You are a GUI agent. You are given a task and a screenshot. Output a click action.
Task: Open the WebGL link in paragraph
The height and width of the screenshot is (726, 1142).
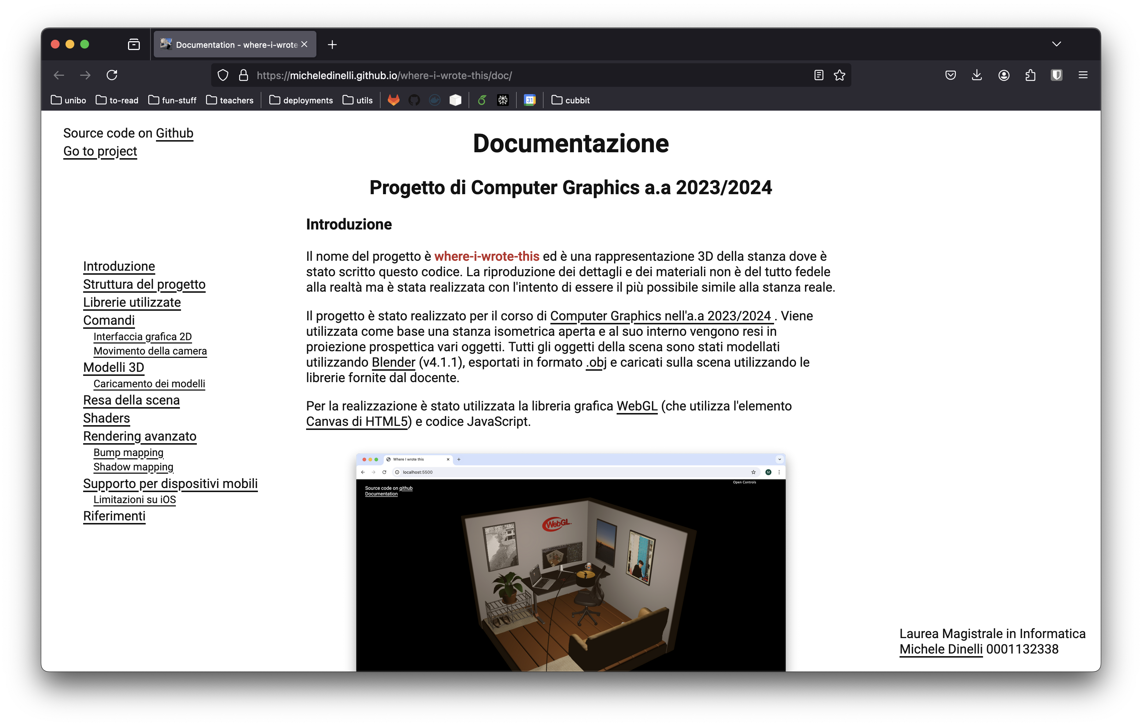pos(637,406)
